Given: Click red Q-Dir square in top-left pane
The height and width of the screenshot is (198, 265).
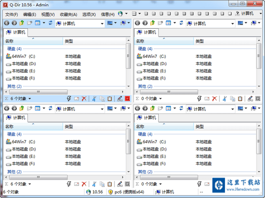Looking at the screenshot, I should tap(127, 99).
